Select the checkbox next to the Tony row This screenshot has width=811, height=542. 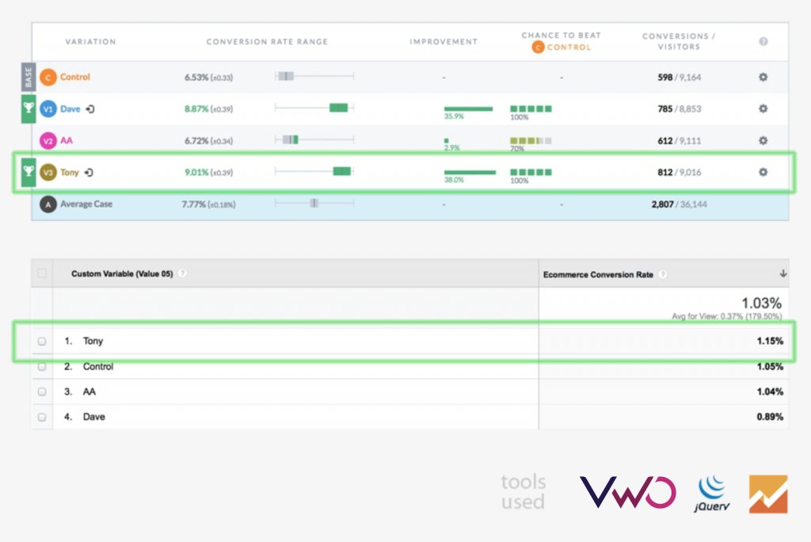pos(44,341)
